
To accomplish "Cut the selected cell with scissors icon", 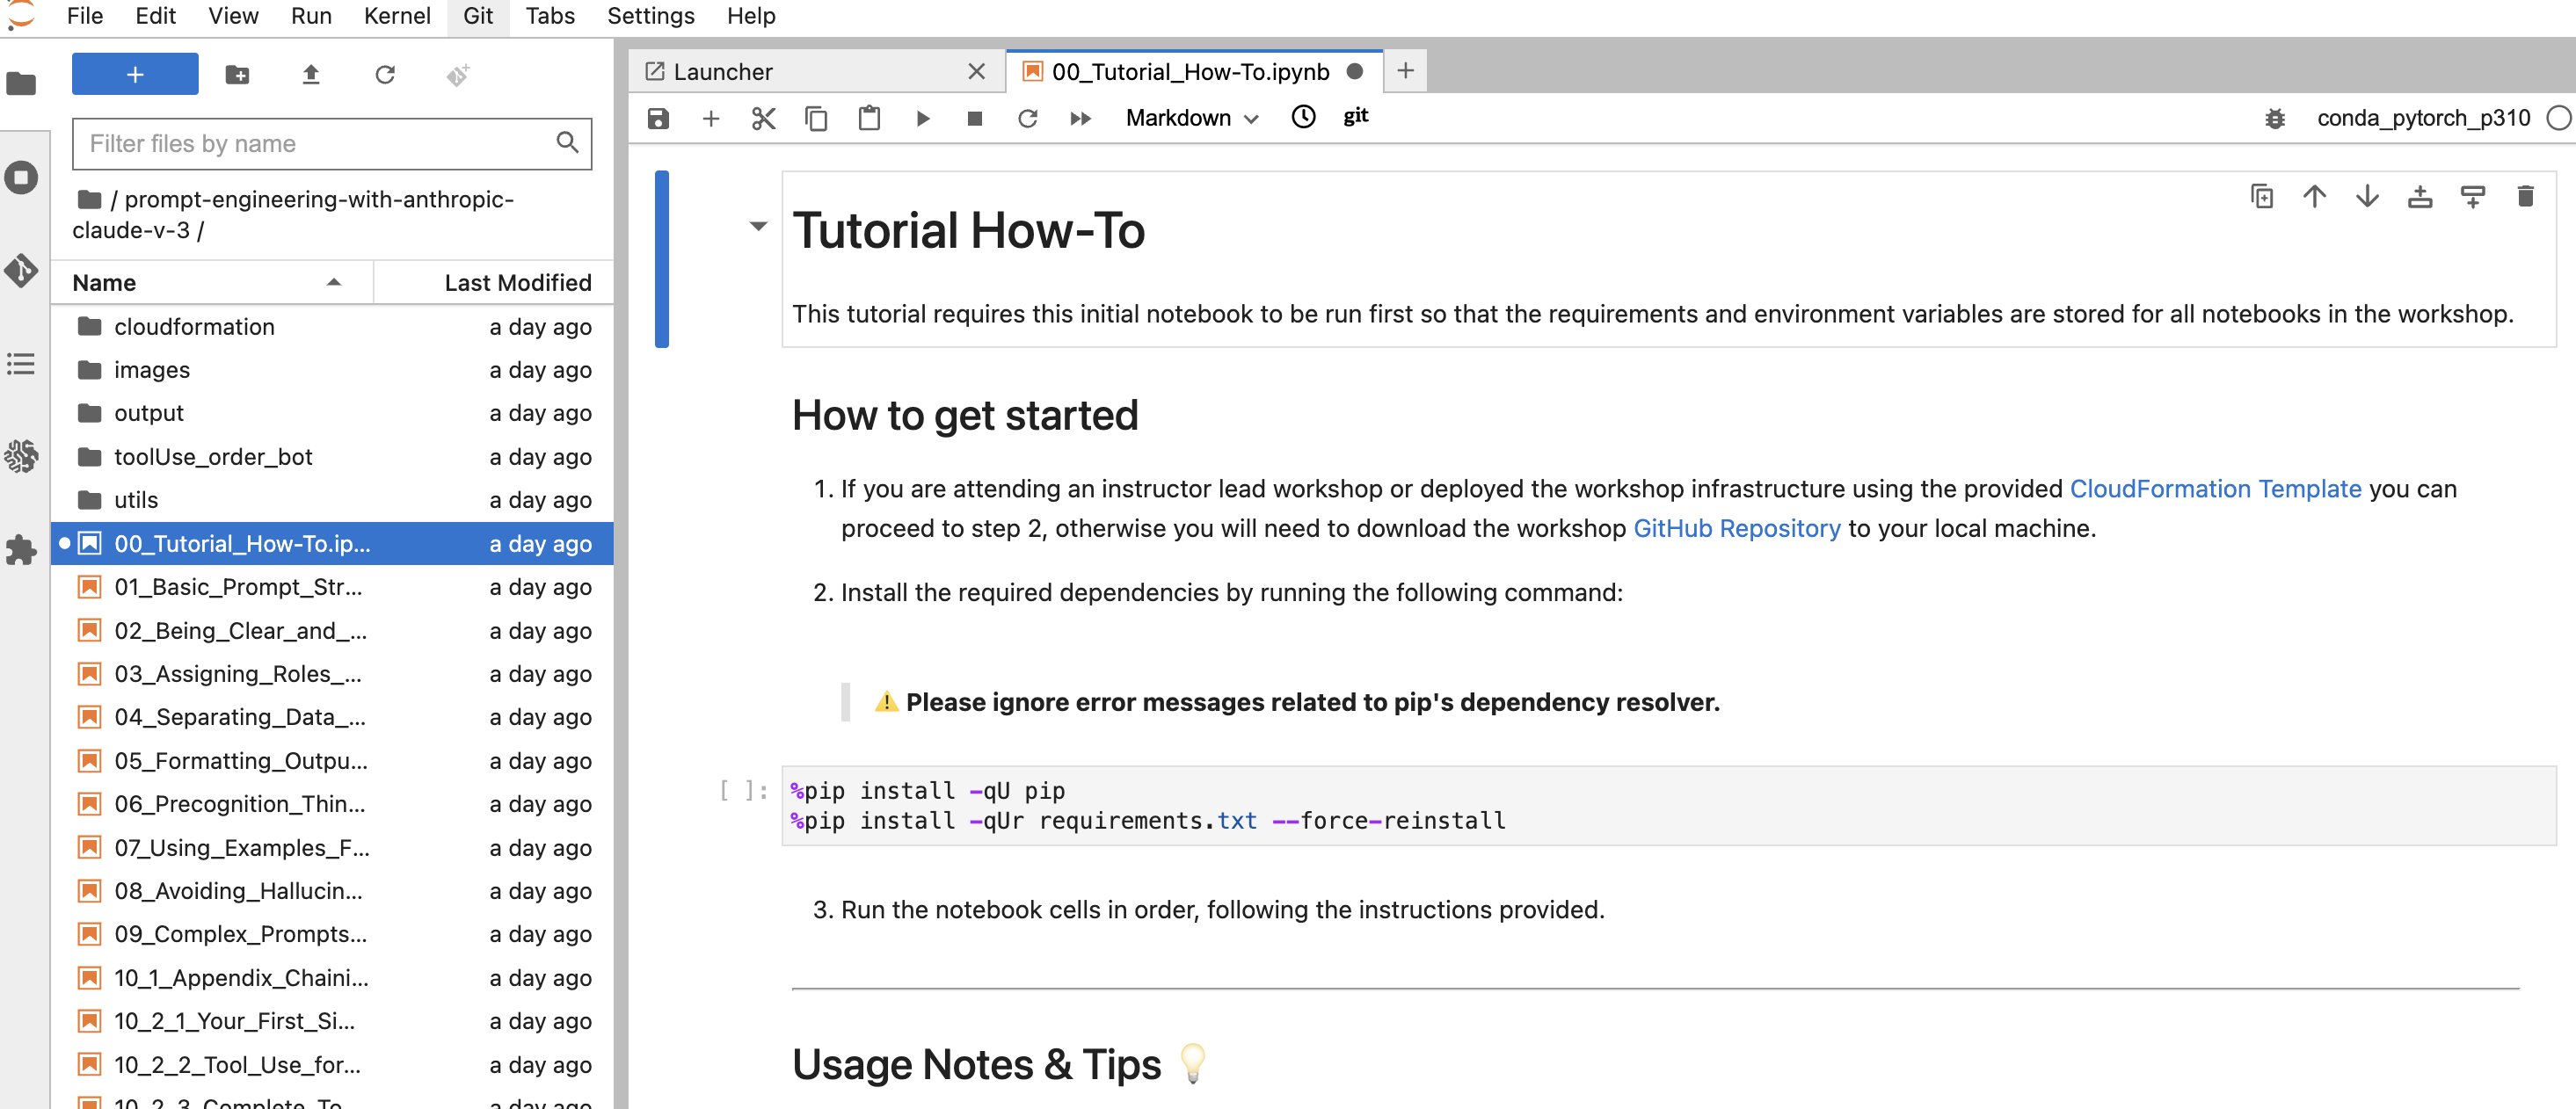I will tap(763, 118).
